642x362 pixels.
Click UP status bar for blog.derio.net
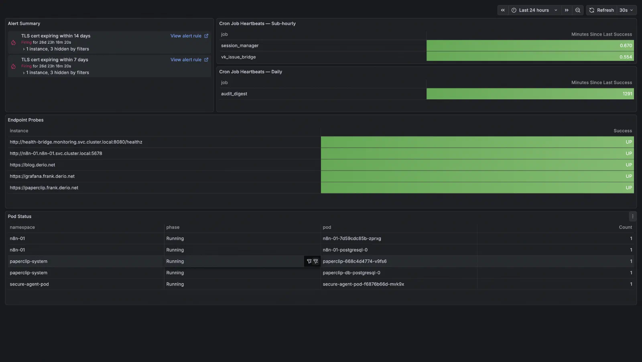477,165
